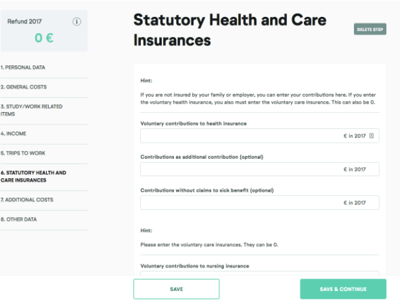This screenshot has height=300, width=400.
Task: Open the Refund 2017 info icon
Action: tap(77, 21)
